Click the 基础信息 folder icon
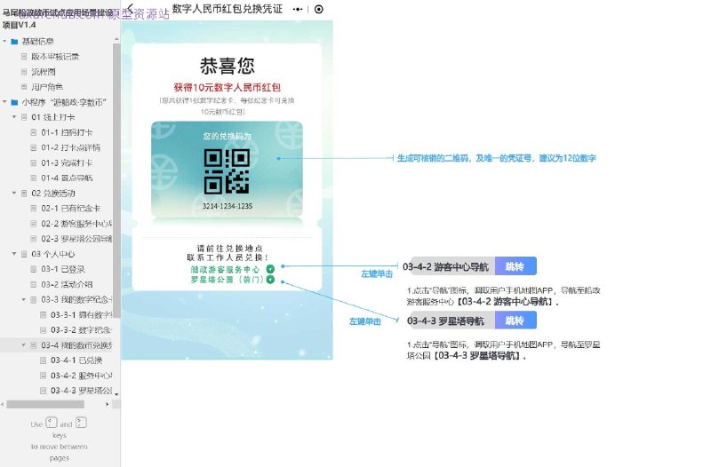The image size is (711, 467). coord(14,42)
